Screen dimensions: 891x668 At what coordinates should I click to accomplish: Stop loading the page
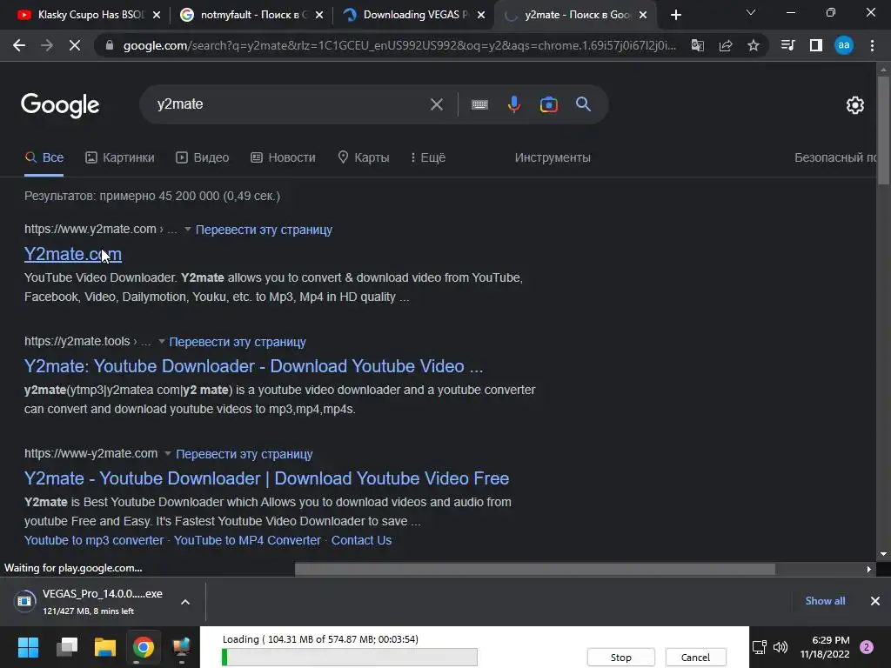[x=75, y=45]
